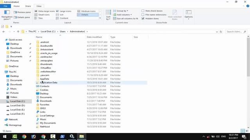
Task: Go up one folder level
Action: click(18, 31)
